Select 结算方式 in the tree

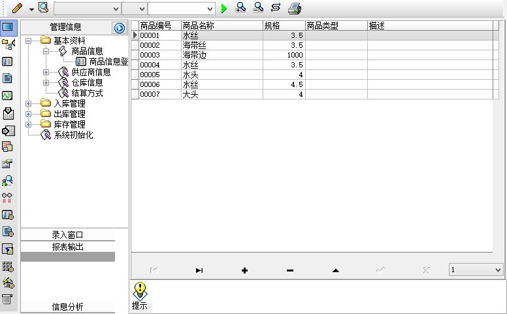[87, 94]
